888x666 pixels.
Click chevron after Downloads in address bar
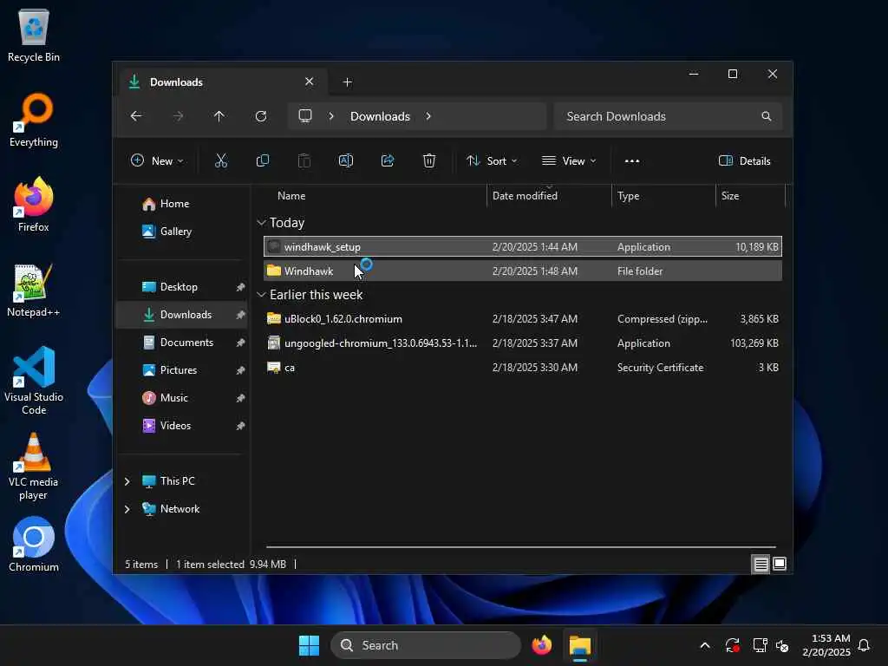[x=428, y=116]
